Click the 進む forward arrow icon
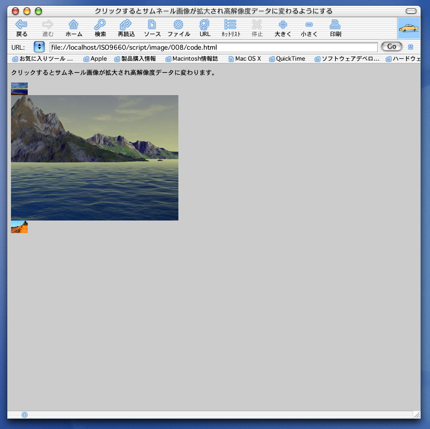The width and height of the screenshot is (430, 429). pyautogui.click(x=48, y=25)
